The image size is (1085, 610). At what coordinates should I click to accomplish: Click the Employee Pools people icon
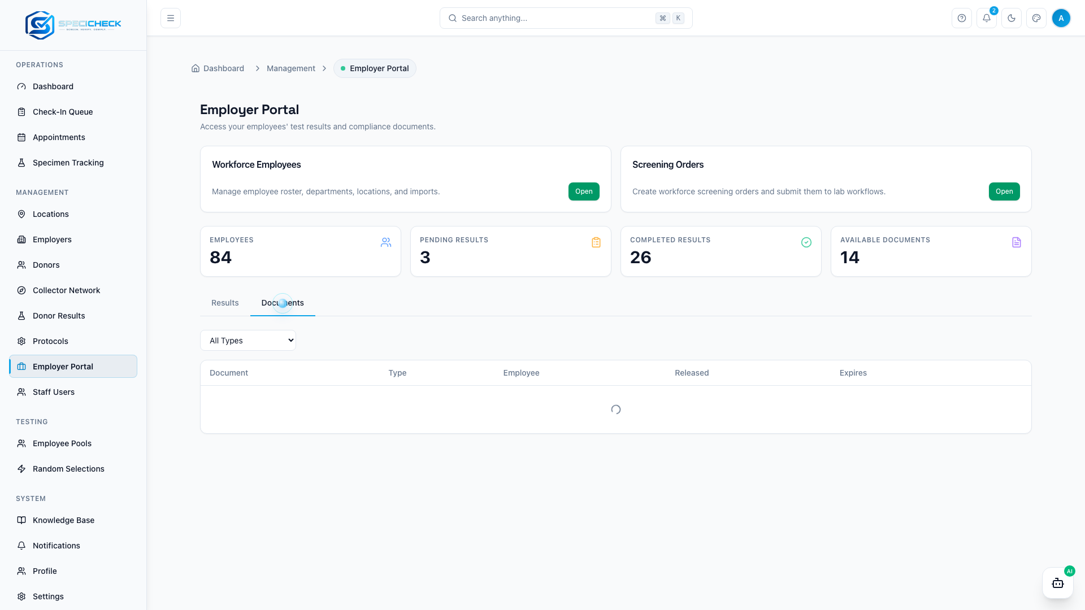tap(21, 443)
